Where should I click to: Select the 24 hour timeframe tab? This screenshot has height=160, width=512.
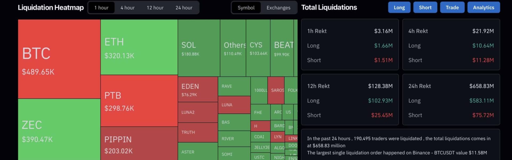click(184, 8)
